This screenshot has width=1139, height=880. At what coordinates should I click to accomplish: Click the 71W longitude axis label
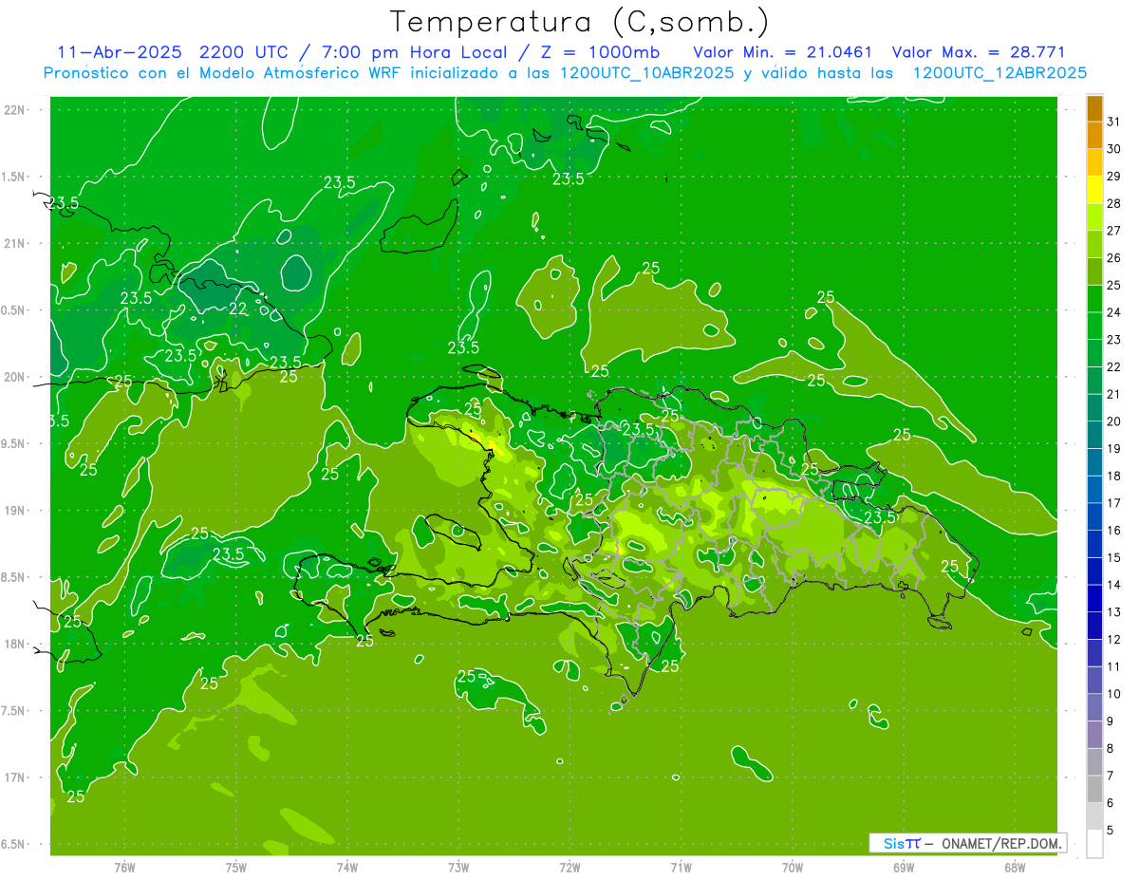[681, 867]
